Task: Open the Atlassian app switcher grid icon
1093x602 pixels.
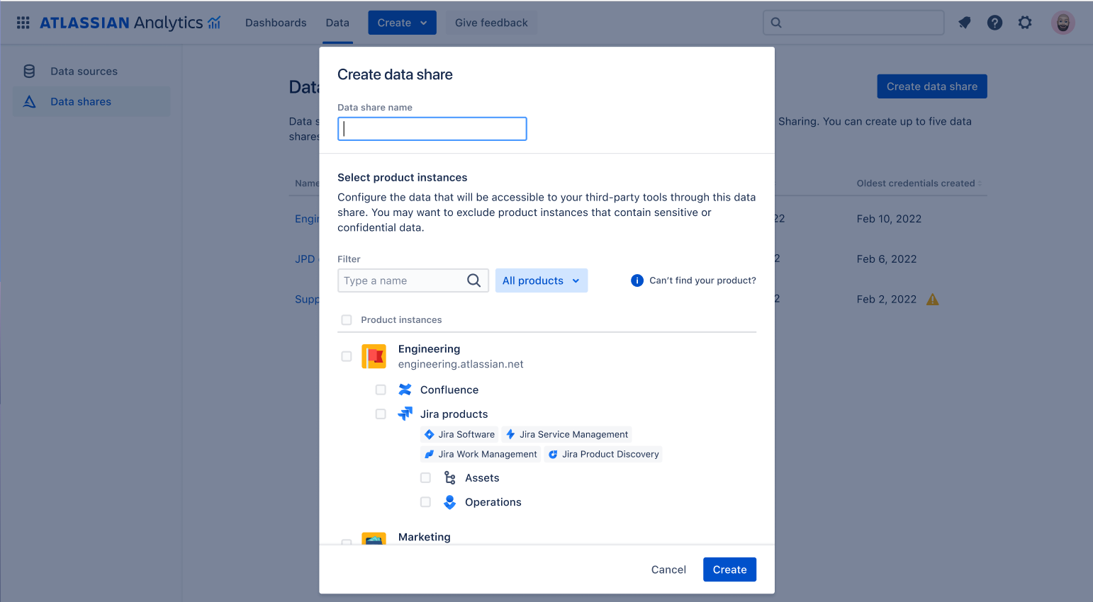Action: (x=23, y=22)
